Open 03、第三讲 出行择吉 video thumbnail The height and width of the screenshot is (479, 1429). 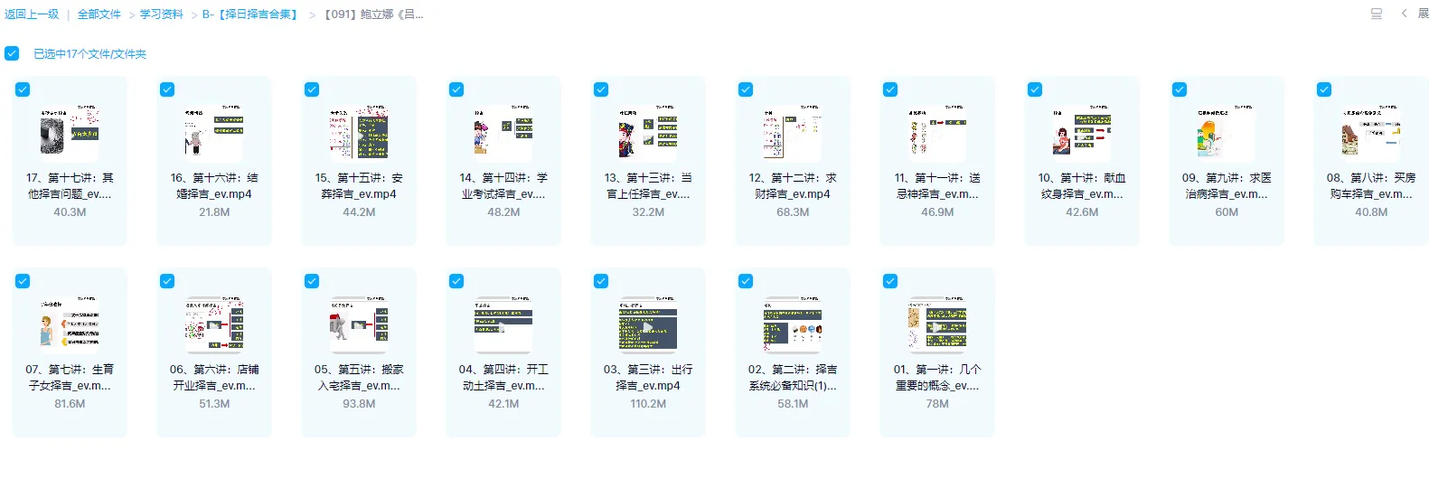pos(648,324)
